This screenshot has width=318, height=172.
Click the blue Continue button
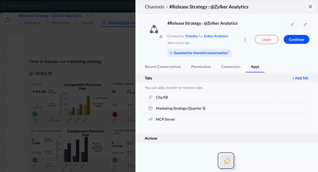(x=296, y=39)
